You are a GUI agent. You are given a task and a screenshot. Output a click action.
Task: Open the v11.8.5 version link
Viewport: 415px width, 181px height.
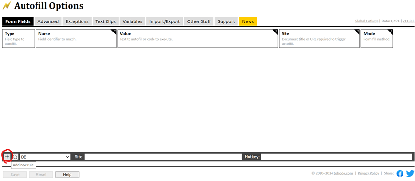click(408, 21)
